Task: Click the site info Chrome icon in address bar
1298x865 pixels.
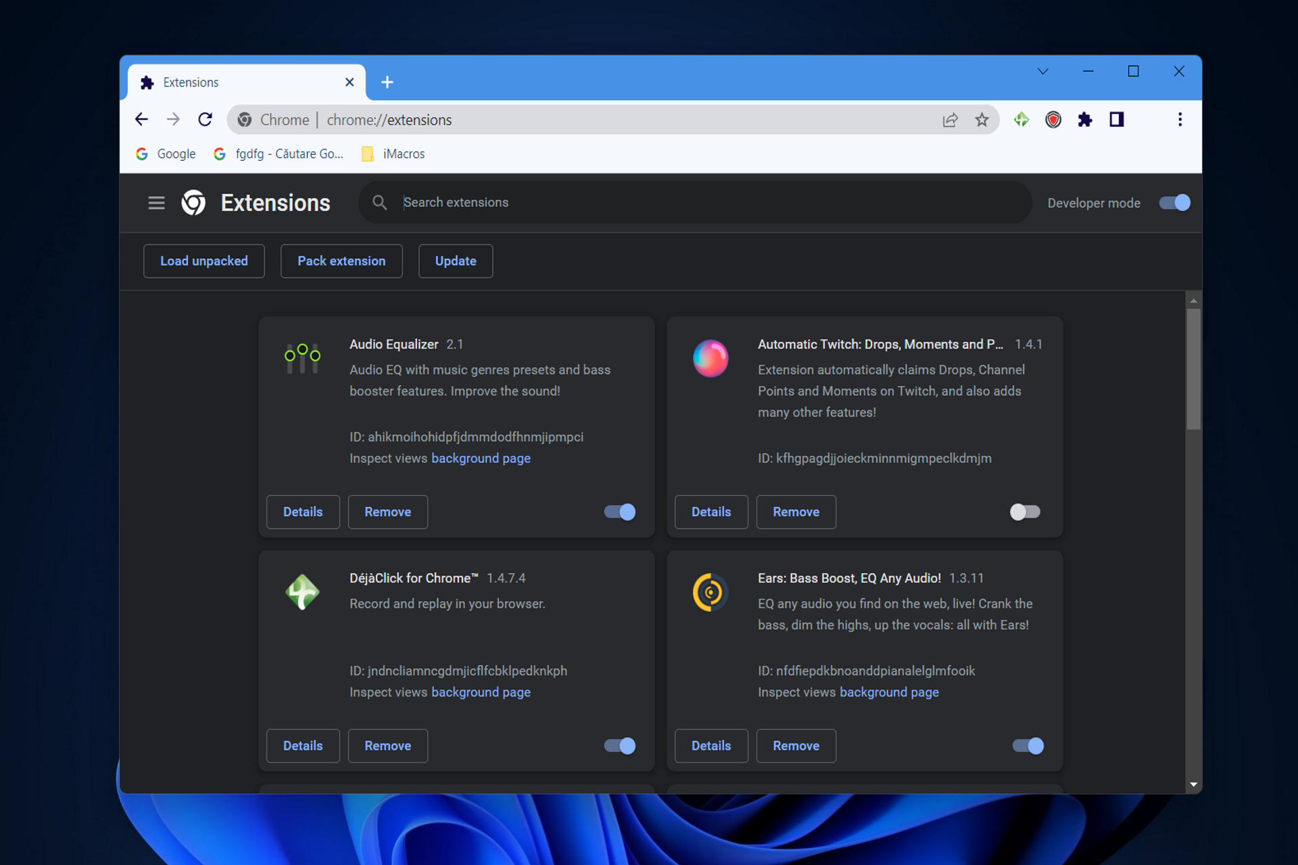Action: 245,120
